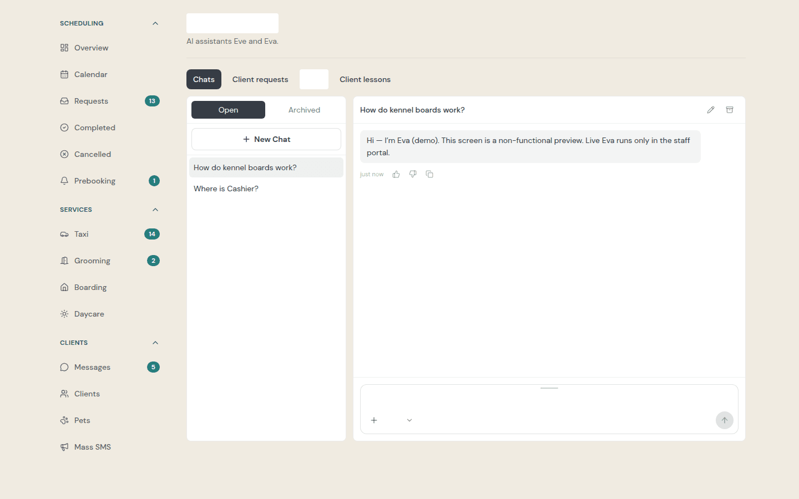799x499 pixels.
Task: Open Requests with the 13 badge
Action: [109, 101]
